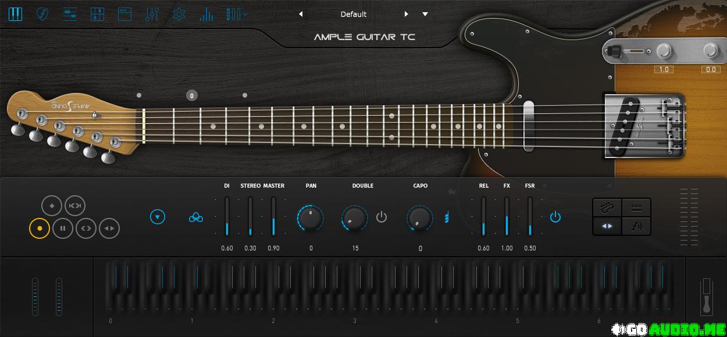Click the PAN knob
The width and height of the screenshot is (727, 337).
pyautogui.click(x=311, y=218)
